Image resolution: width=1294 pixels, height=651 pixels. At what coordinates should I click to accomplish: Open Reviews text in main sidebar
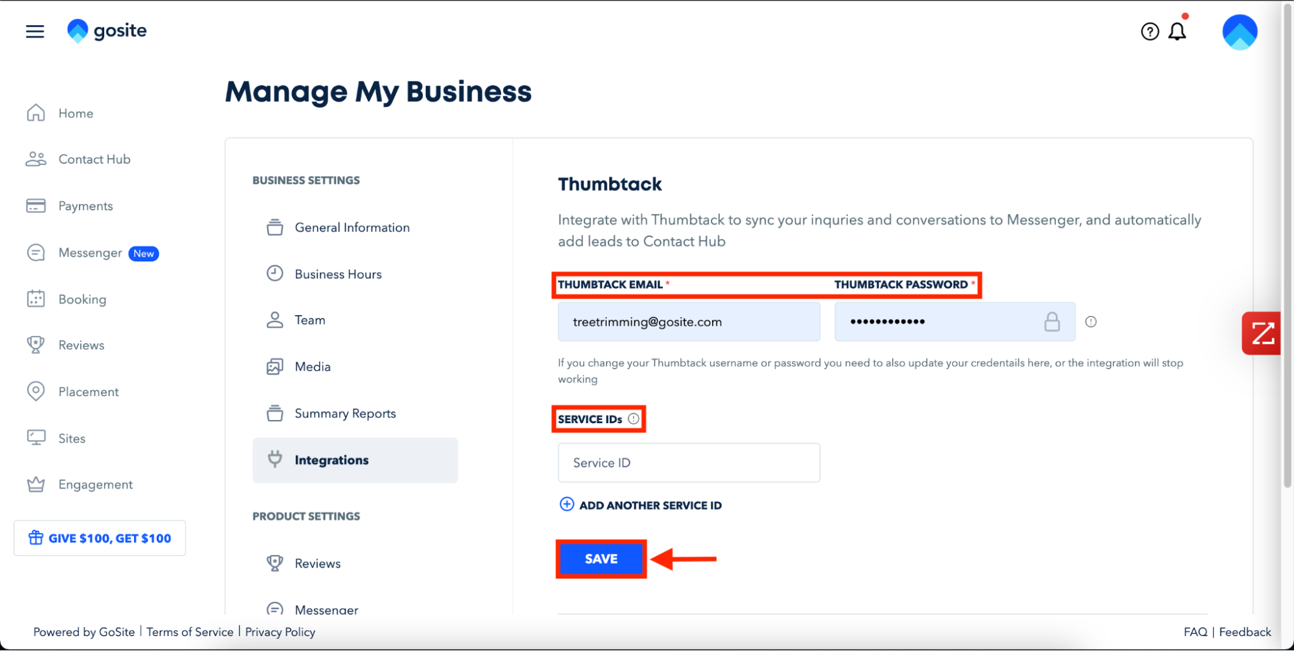pos(82,345)
